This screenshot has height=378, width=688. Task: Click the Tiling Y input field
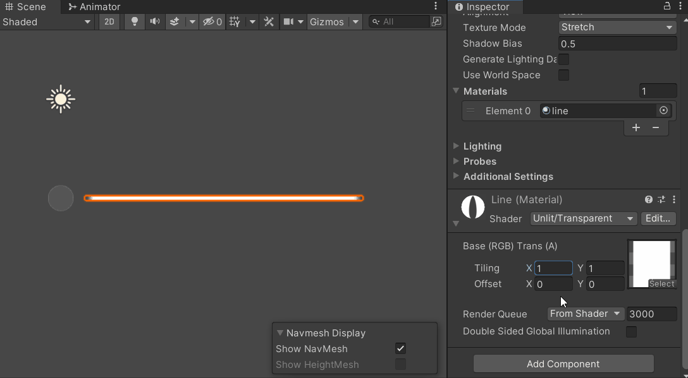point(605,268)
